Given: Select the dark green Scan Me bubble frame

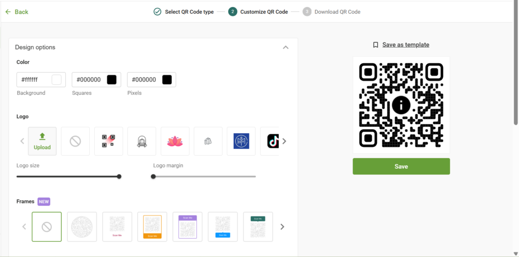Looking at the screenshot, I should point(258,227).
